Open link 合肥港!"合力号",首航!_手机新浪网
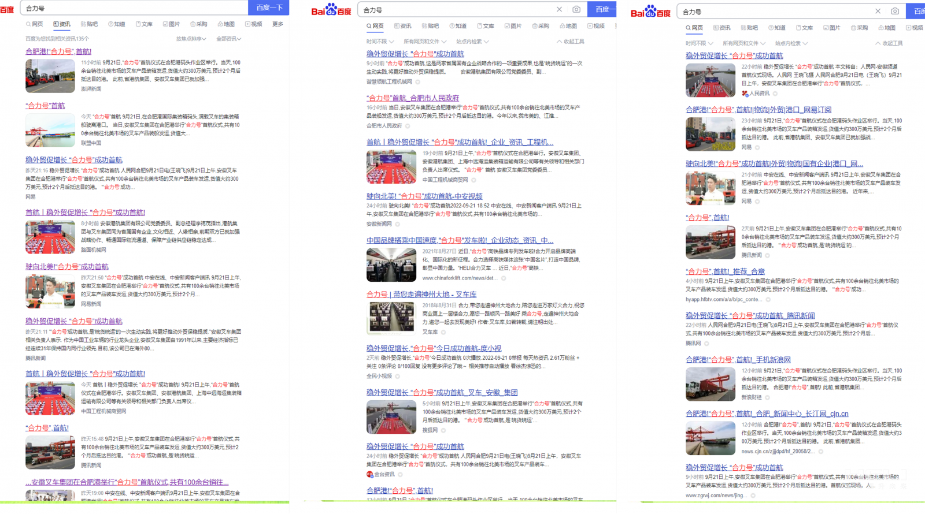 [738, 360]
